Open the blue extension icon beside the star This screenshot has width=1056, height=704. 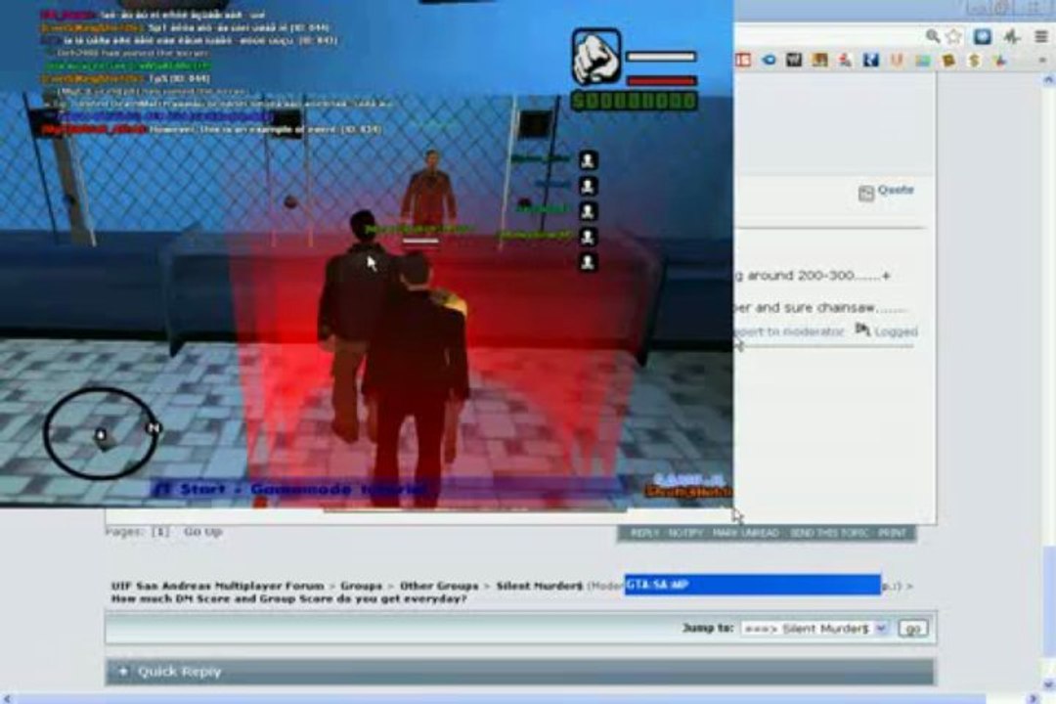coord(983,36)
